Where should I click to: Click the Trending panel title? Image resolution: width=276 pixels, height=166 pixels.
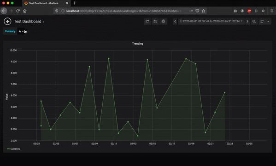[138, 44]
